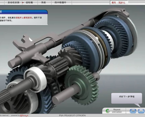This screenshot has height=117, width=145.
Task: Click the blue header of the description panel
Action: 24,12
